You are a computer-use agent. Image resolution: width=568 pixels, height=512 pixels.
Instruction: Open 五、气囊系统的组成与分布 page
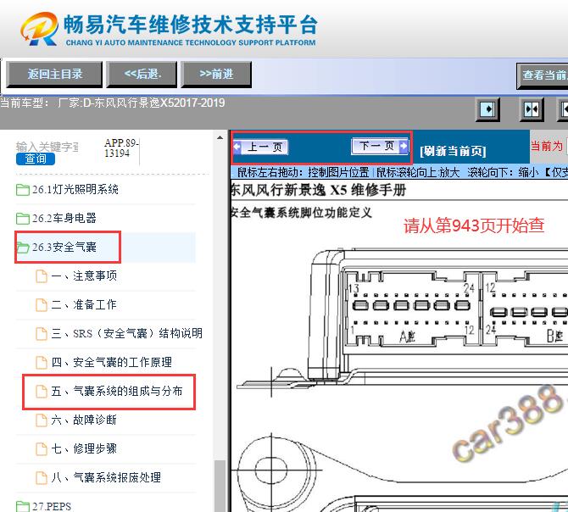117,391
